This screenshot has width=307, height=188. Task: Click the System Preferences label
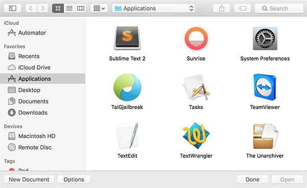[x=265, y=59]
